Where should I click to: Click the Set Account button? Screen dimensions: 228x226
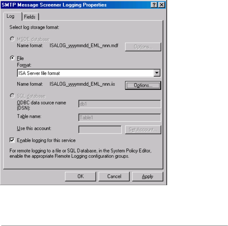pyautogui.click(x=143, y=129)
